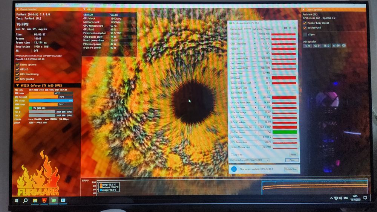Click the CPU Temperature value 56.0 °C
Viewport: 377px width, 212px height.
point(268,142)
